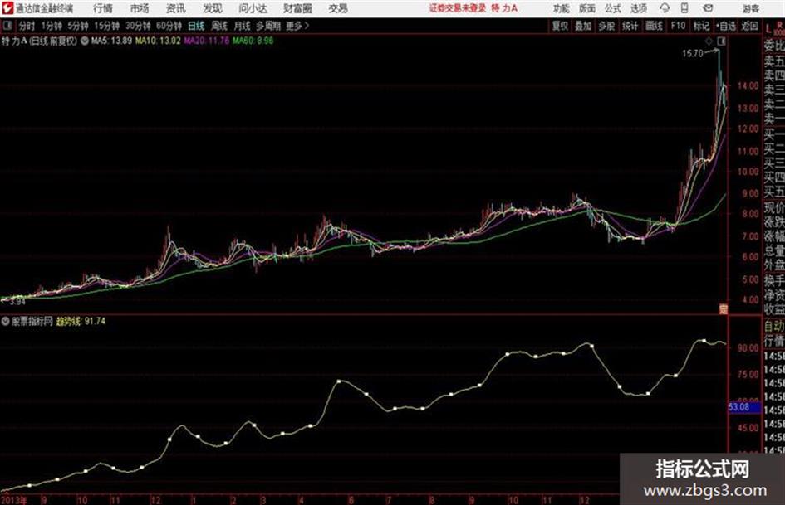Viewport: 785px width, 505px height.
Task: Open the 资讯 menu
Action: coord(176,8)
